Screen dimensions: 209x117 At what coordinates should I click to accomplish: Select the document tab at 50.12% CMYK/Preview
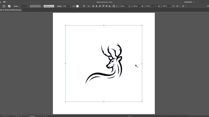point(11,10)
